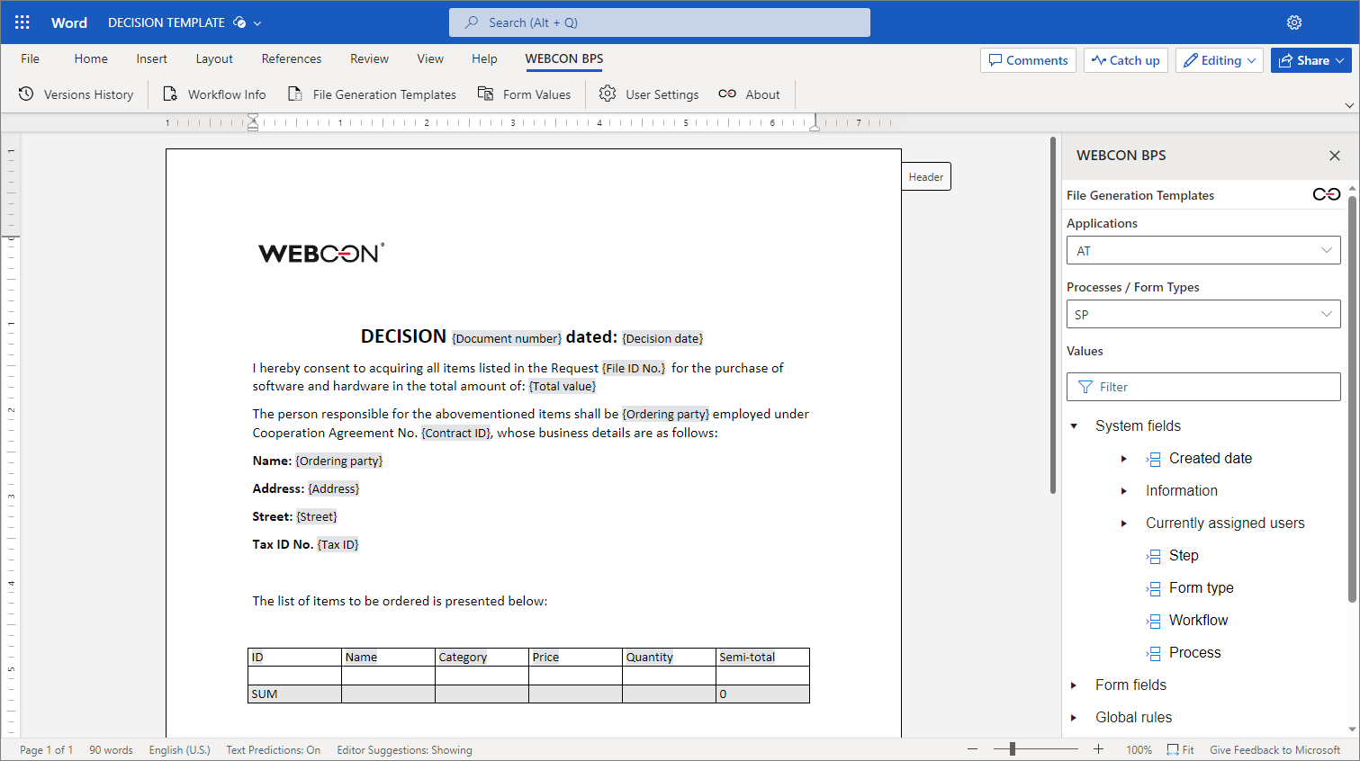Click the Form type field icon
Image resolution: width=1360 pixels, height=761 pixels.
(1154, 588)
